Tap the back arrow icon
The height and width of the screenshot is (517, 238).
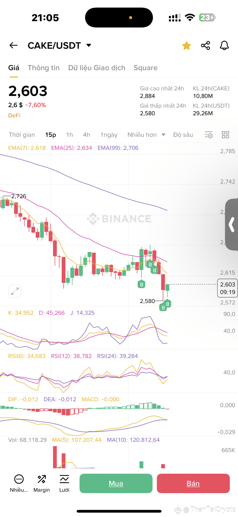14,45
